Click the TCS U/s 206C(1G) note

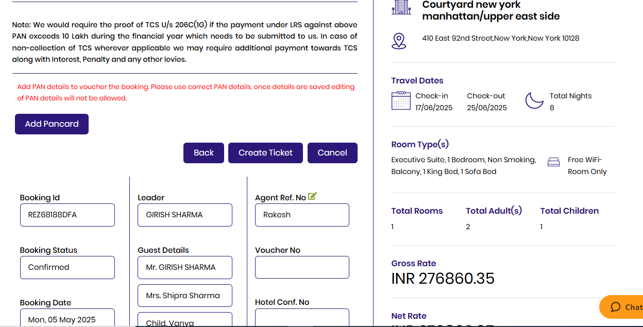184,42
